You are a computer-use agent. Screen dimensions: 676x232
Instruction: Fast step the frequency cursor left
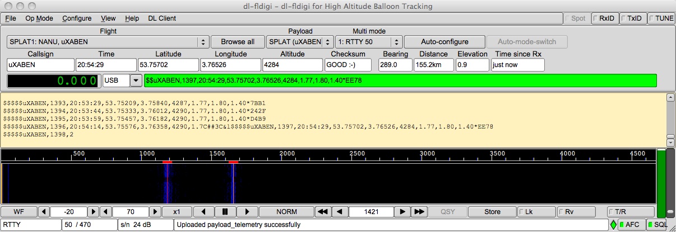pos(322,212)
